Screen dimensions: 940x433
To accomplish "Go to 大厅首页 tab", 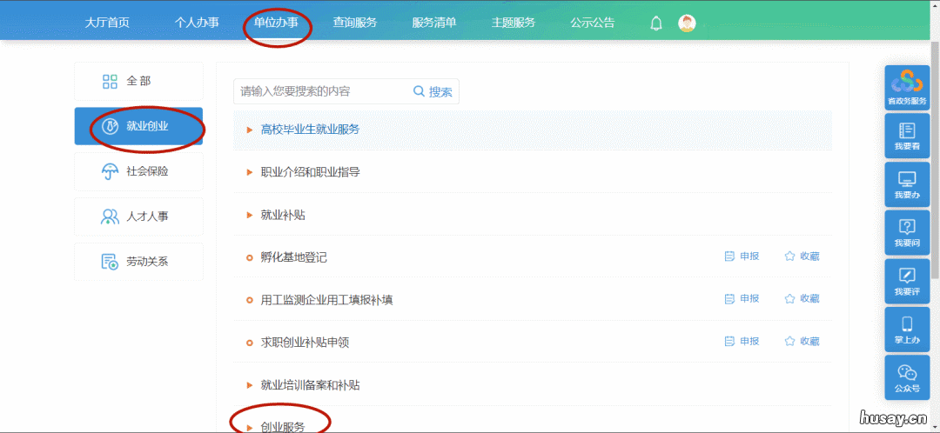I will point(107,23).
